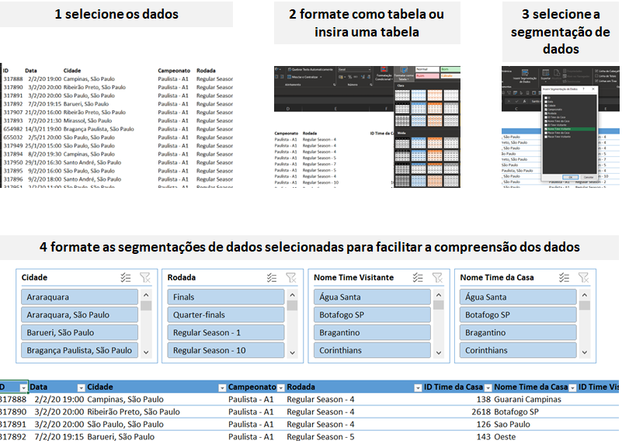Enable multi-select on Nome Time da Casa slicer
Viewport: 622px width, 441px height.
pyautogui.click(x=564, y=278)
